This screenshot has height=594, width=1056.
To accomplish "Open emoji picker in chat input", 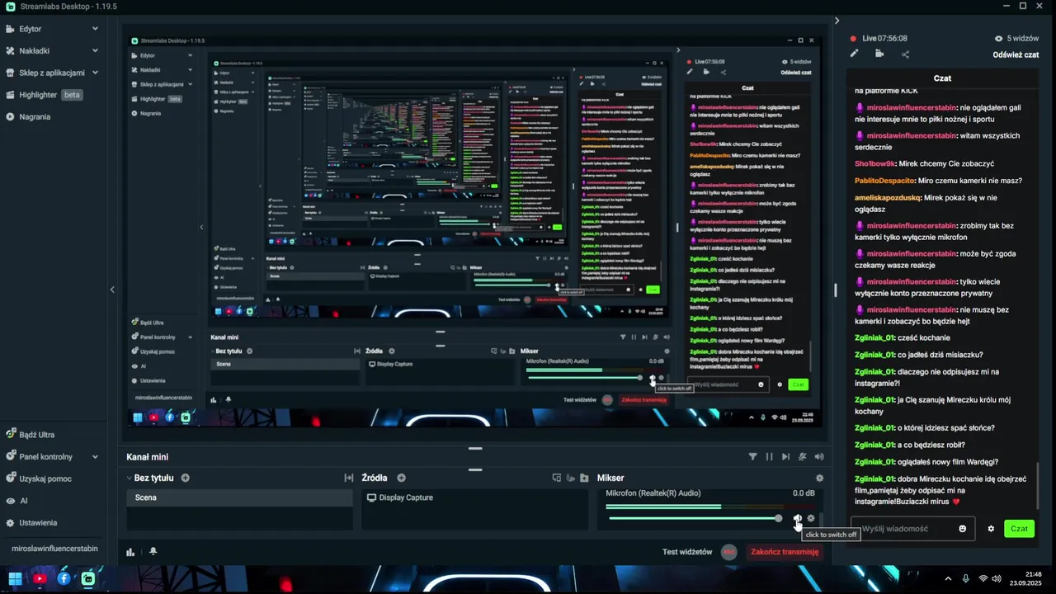I will (962, 529).
